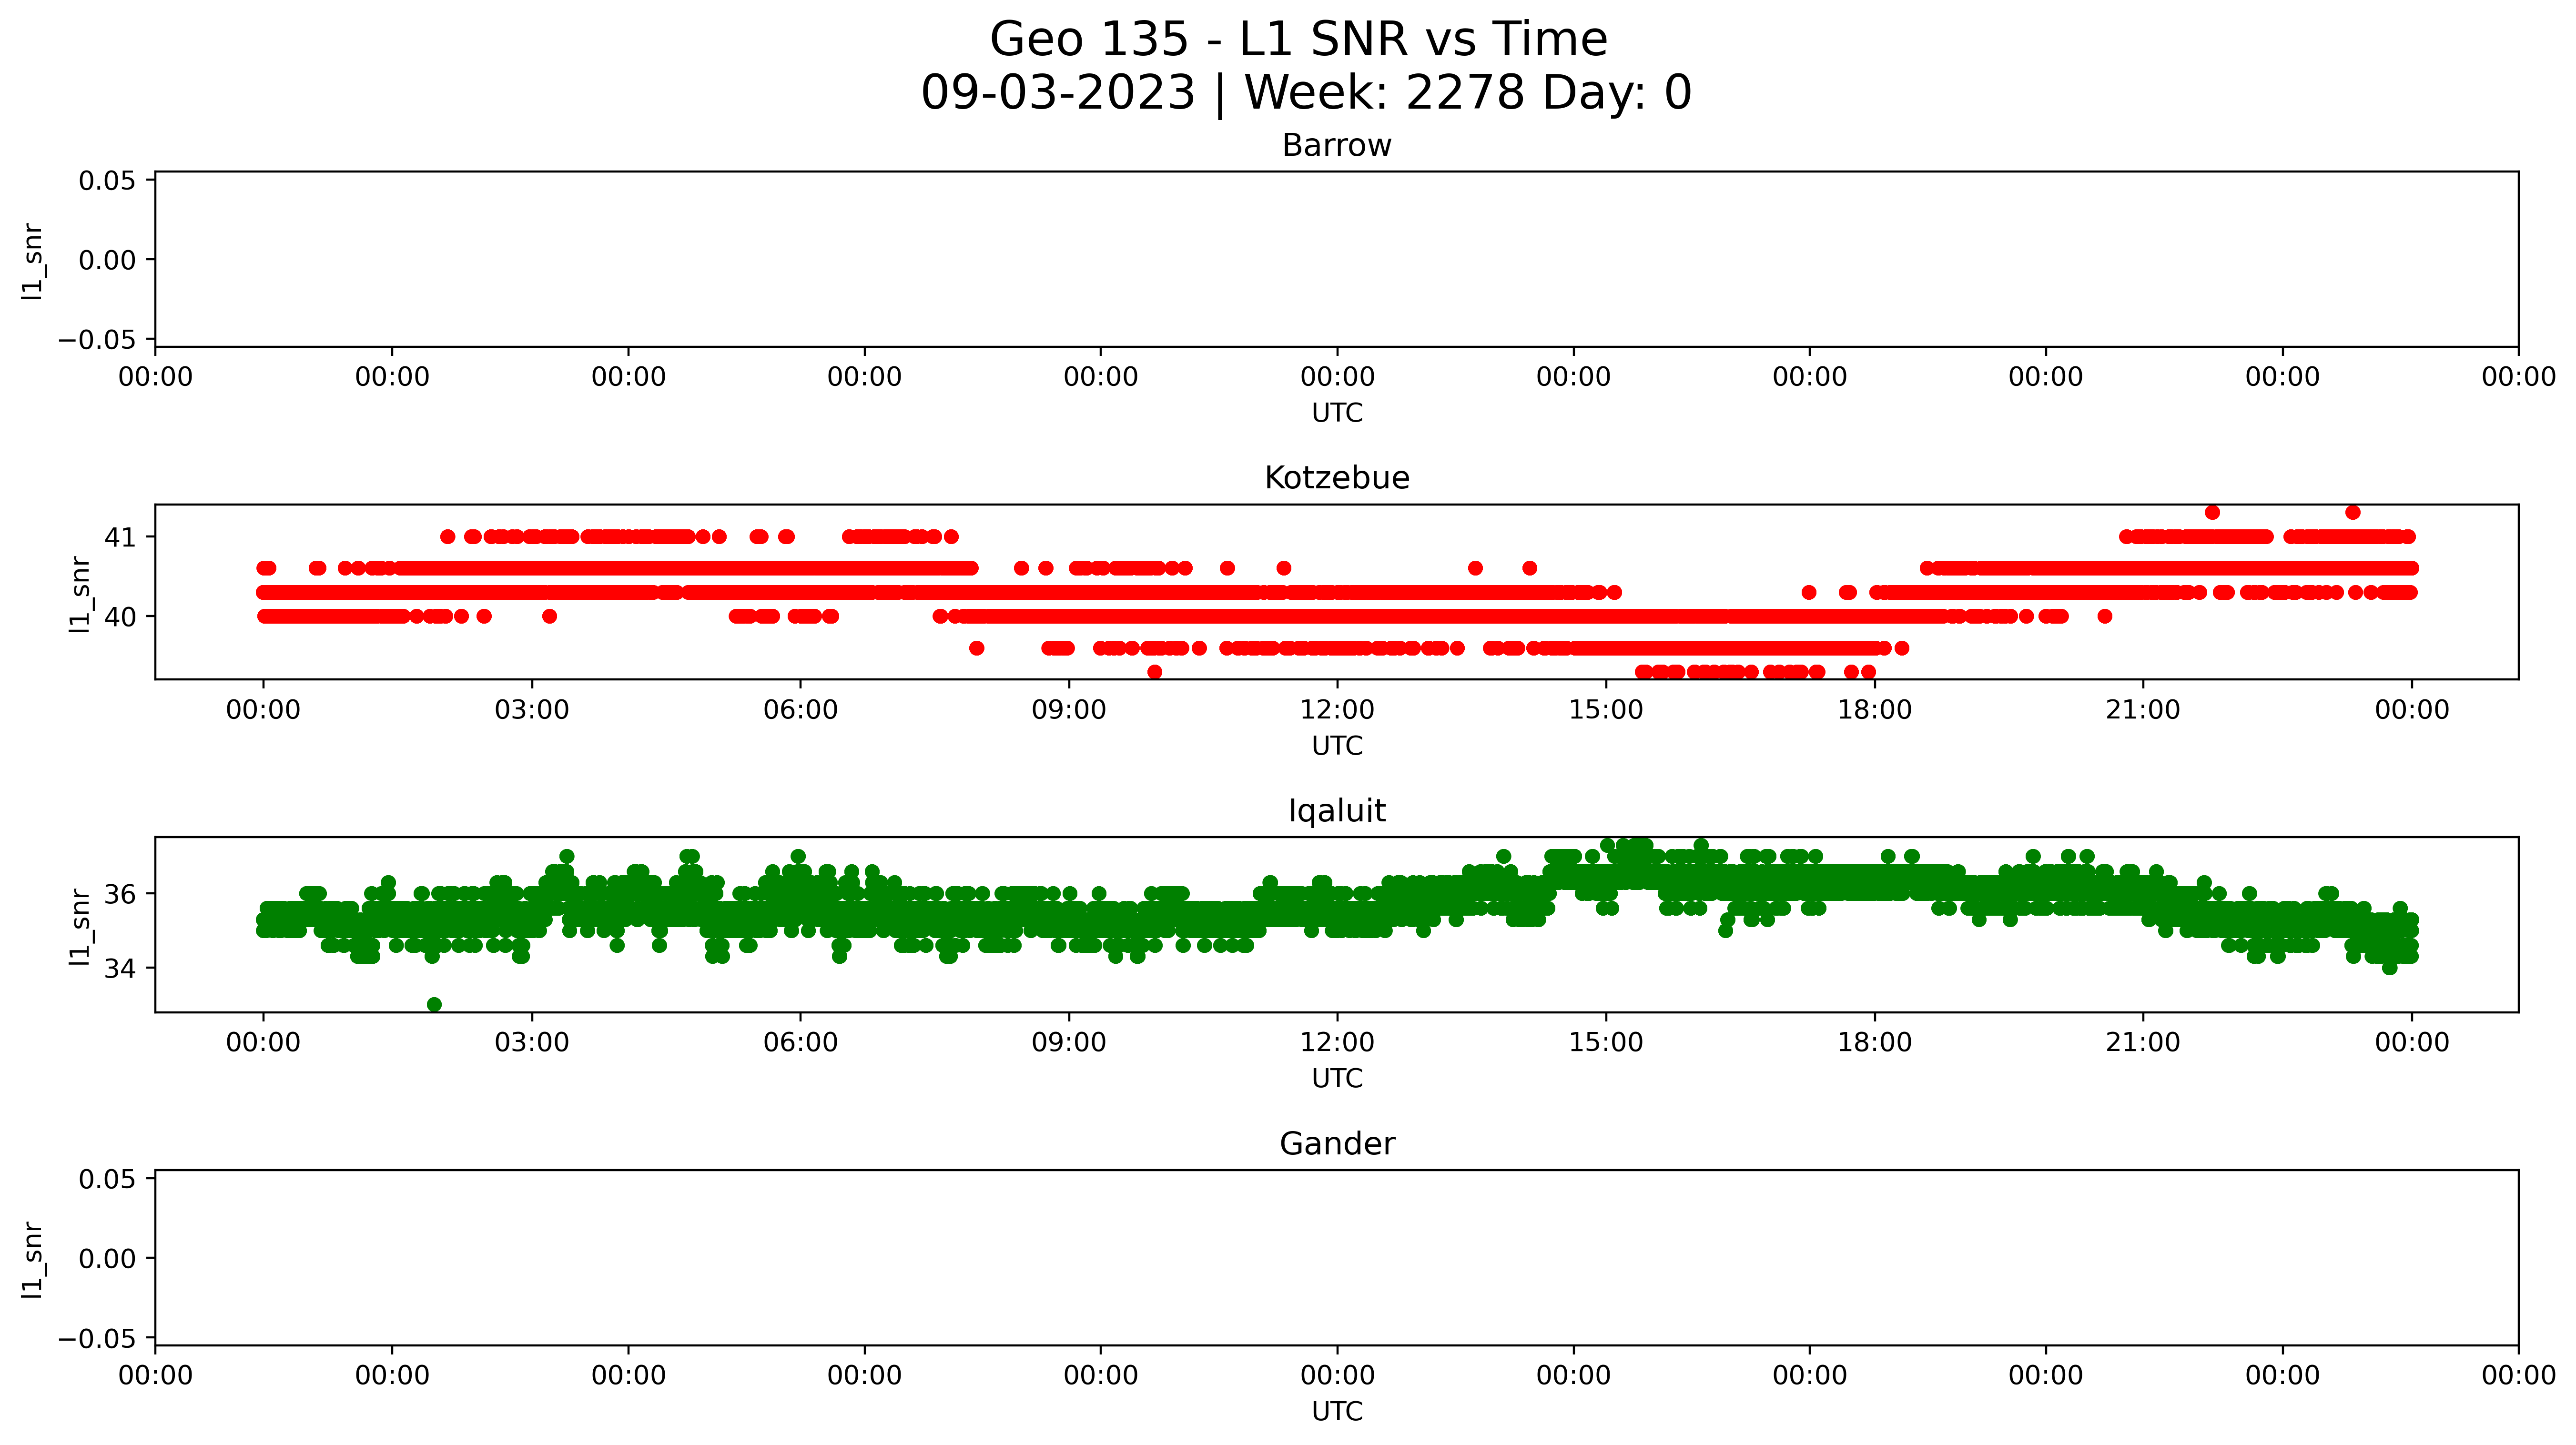
Task: Click the 03:00 tick label under the Iqaluit plot
Action: pos(531,1043)
